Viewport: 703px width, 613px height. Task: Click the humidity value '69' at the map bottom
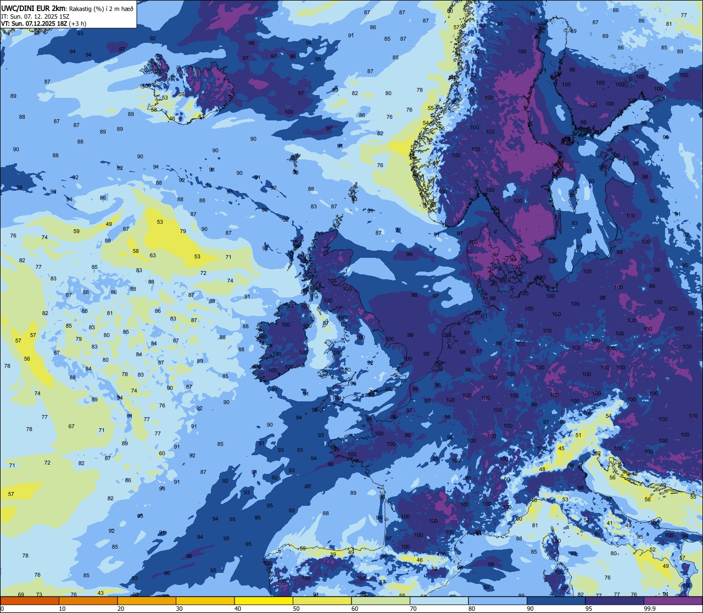click(21, 594)
